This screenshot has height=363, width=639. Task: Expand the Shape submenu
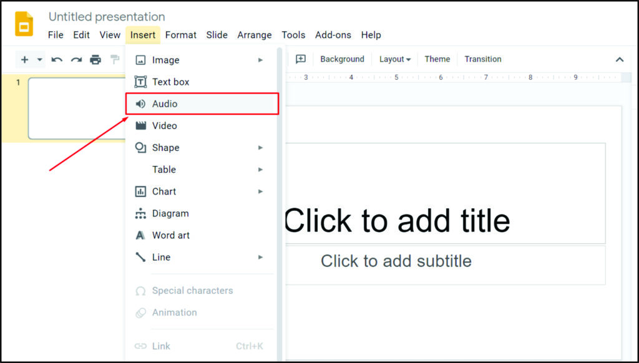pos(261,147)
